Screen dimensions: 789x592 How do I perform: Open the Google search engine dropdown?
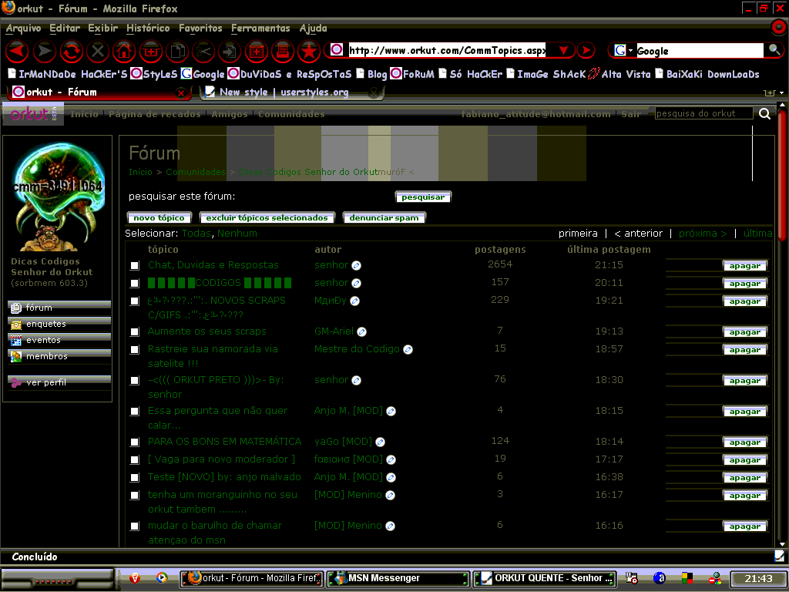tap(630, 50)
